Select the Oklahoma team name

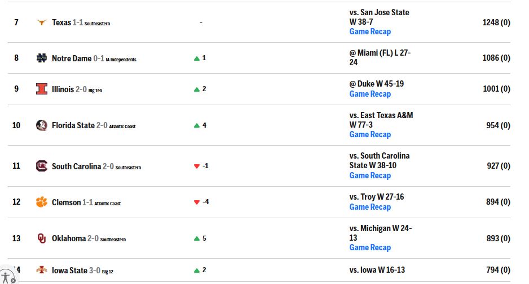click(x=69, y=238)
